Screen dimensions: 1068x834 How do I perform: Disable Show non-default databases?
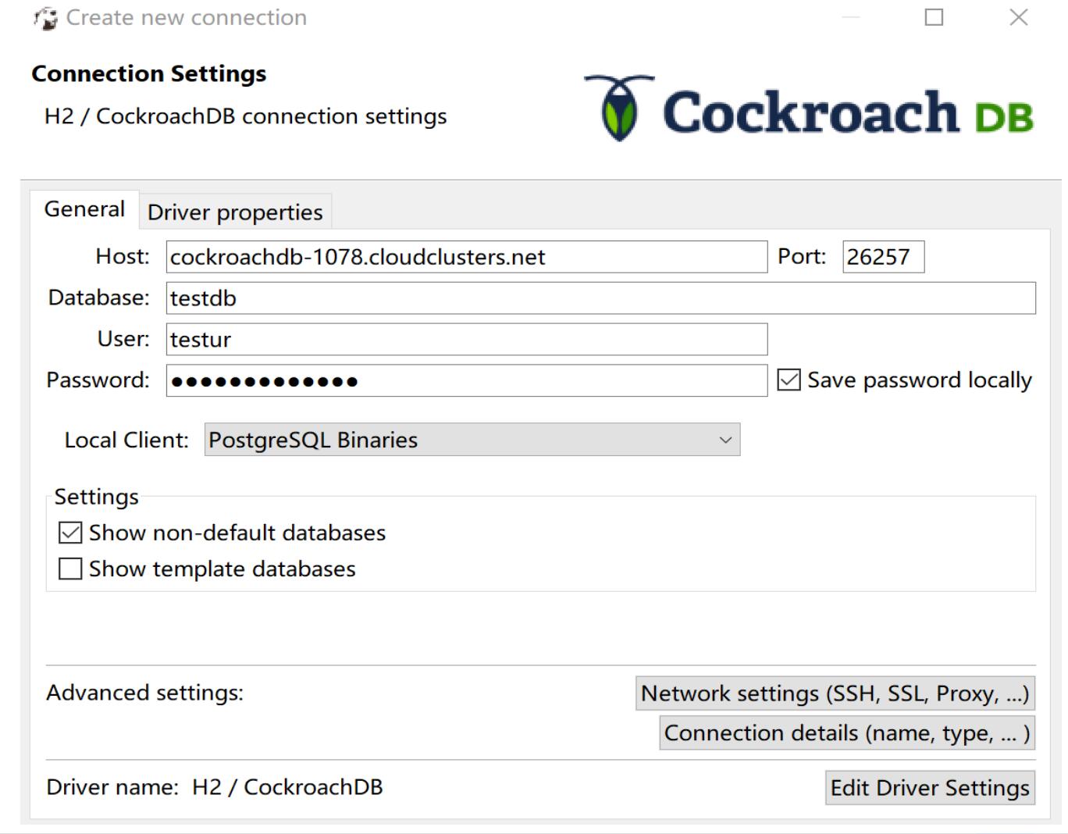(69, 533)
